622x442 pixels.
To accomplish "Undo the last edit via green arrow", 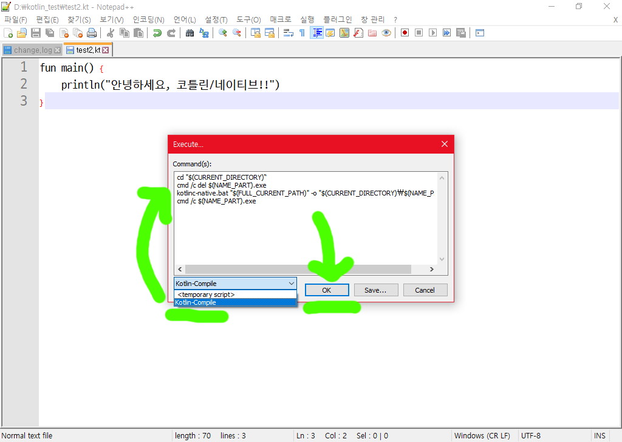I will 157,33.
